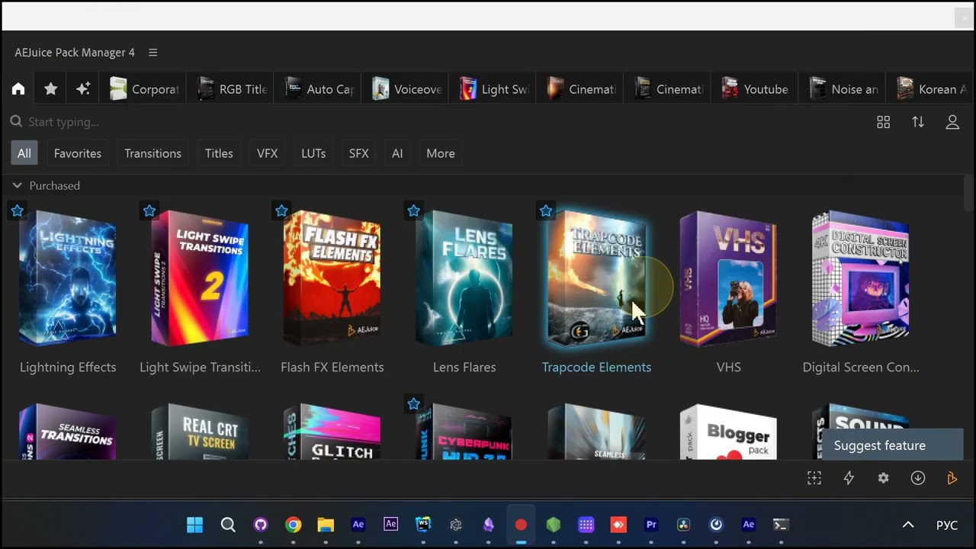Toggle favorite star on Lightning Effects
This screenshot has width=976, height=549.
(18, 210)
